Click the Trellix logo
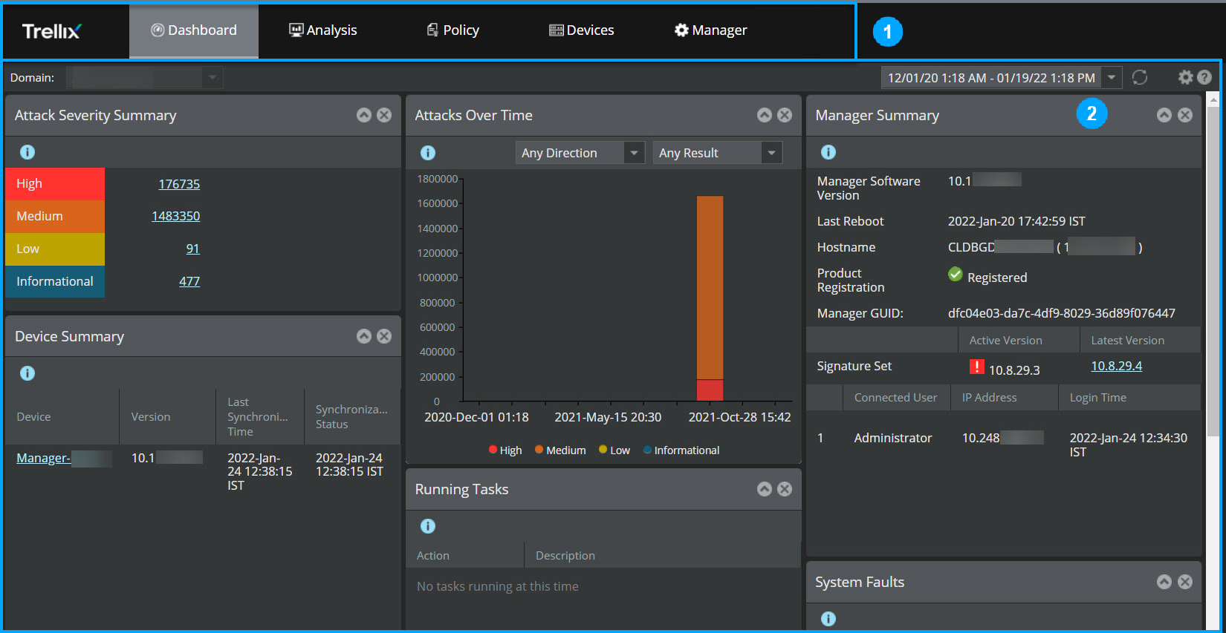Image resolution: width=1226 pixels, height=633 pixels. click(51, 31)
